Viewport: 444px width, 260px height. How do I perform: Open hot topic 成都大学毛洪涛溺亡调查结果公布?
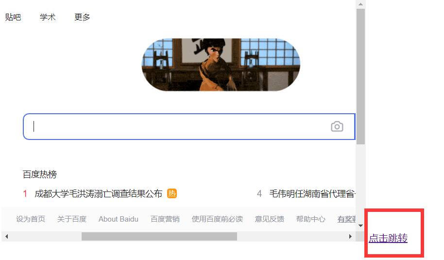pos(98,194)
